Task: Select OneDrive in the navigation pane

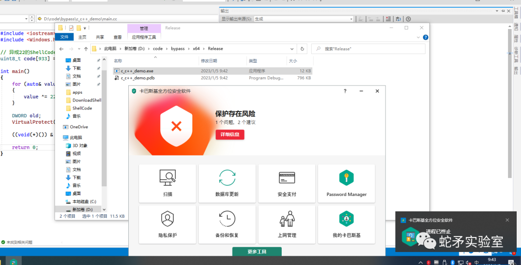Action: pyautogui.click(x=75, y=126)
